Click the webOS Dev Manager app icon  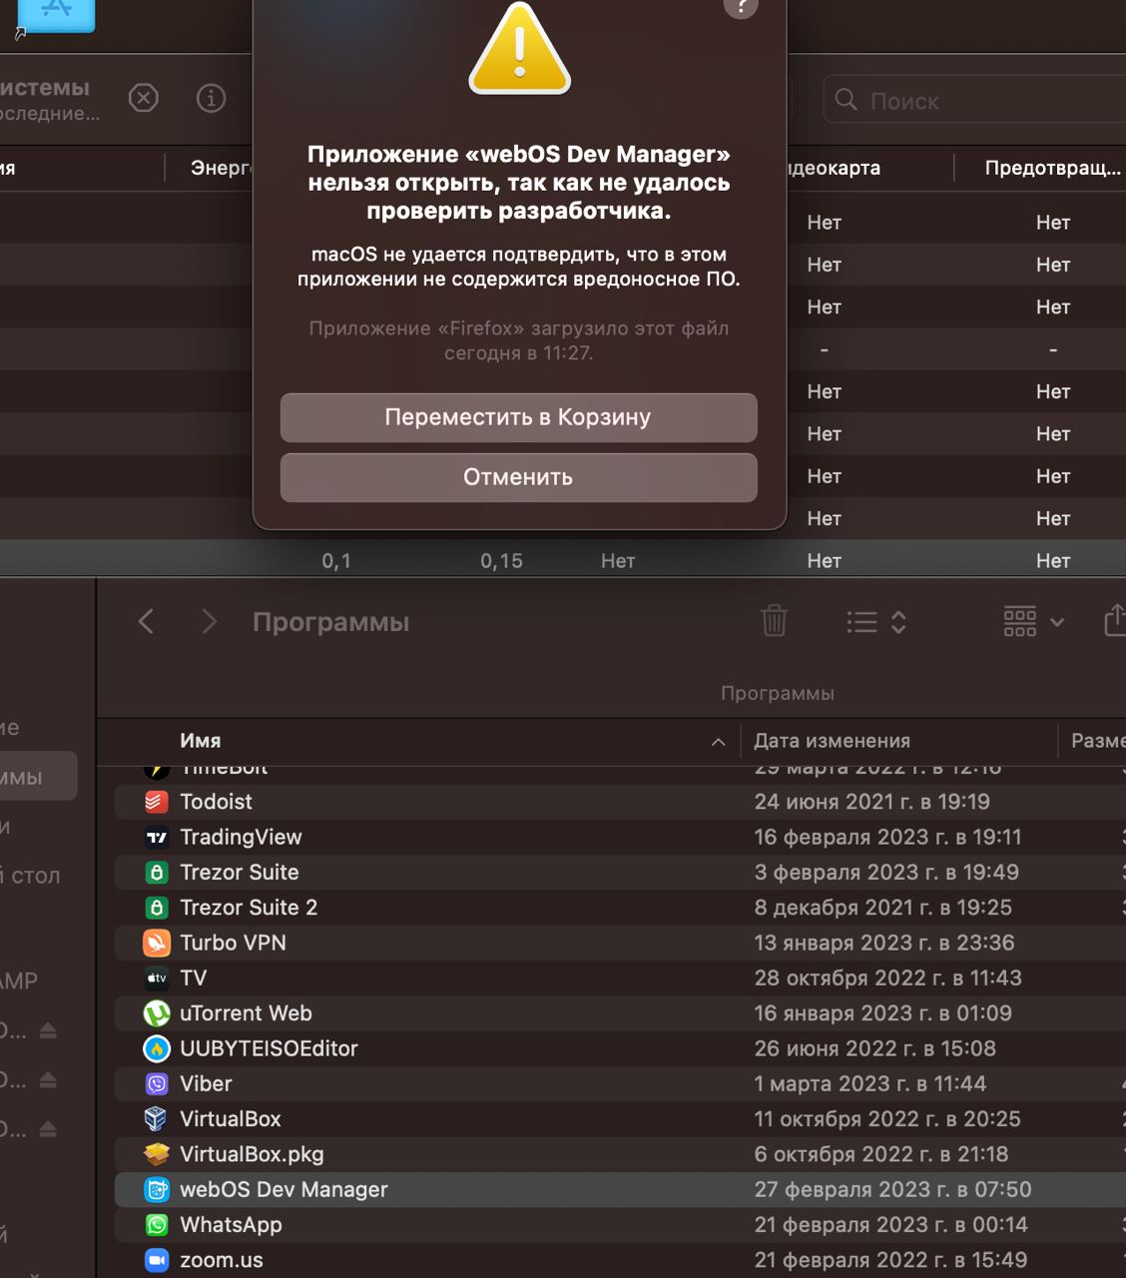pyautogui.click(x=157, y=1190)
